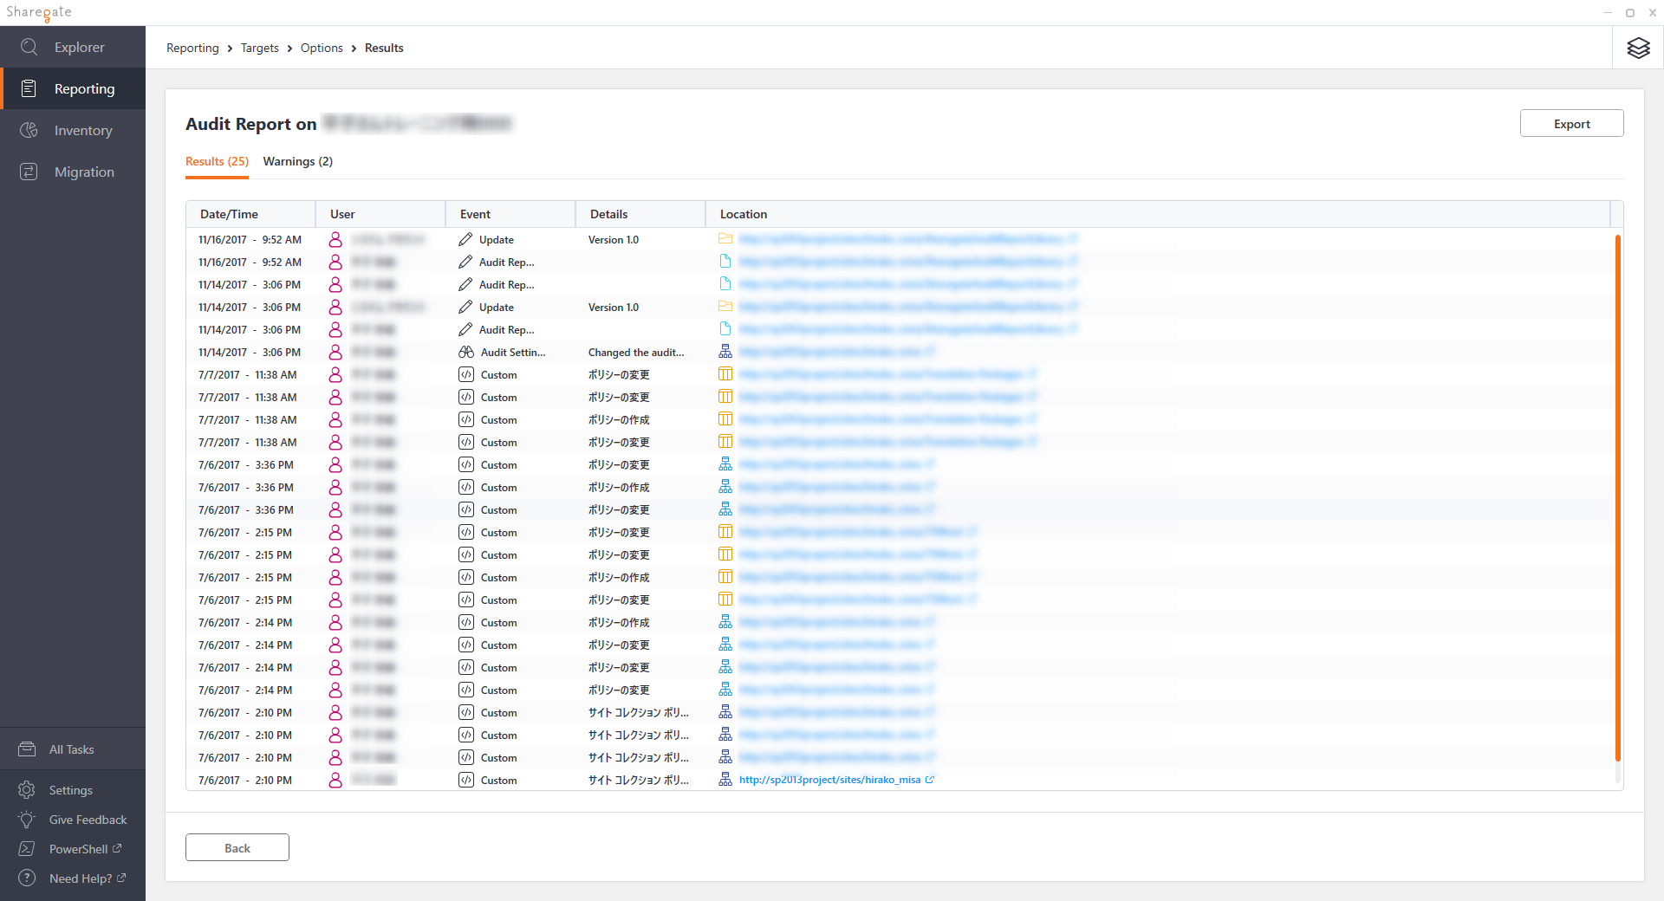
Task: Select the Results (25) tab
Action: pyautogui.click(x=217, y=161)
